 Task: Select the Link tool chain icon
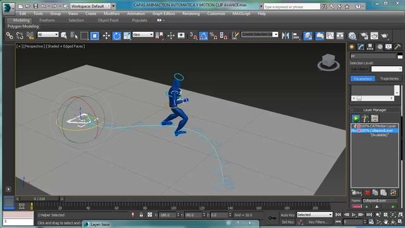[x=9, y=35]
